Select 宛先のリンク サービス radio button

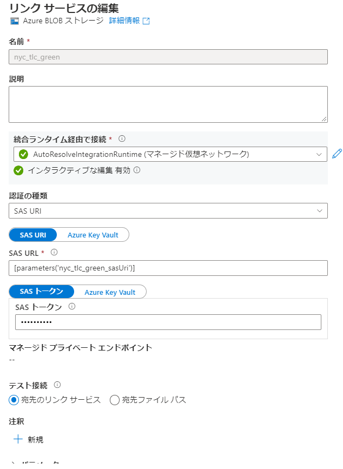pyautogui.click(x=14, y=400)
